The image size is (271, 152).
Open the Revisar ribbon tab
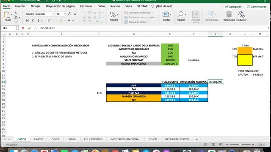(115, 6)
